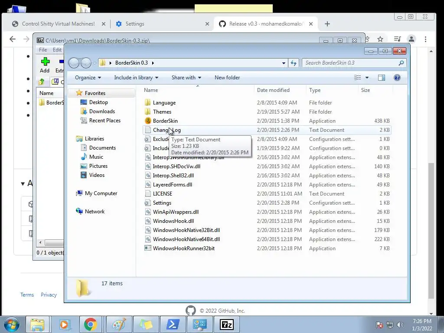Open the BorderSkin application file
This screenshot has width=444, height=333.
pyautogui.click(x=165, y=121)
